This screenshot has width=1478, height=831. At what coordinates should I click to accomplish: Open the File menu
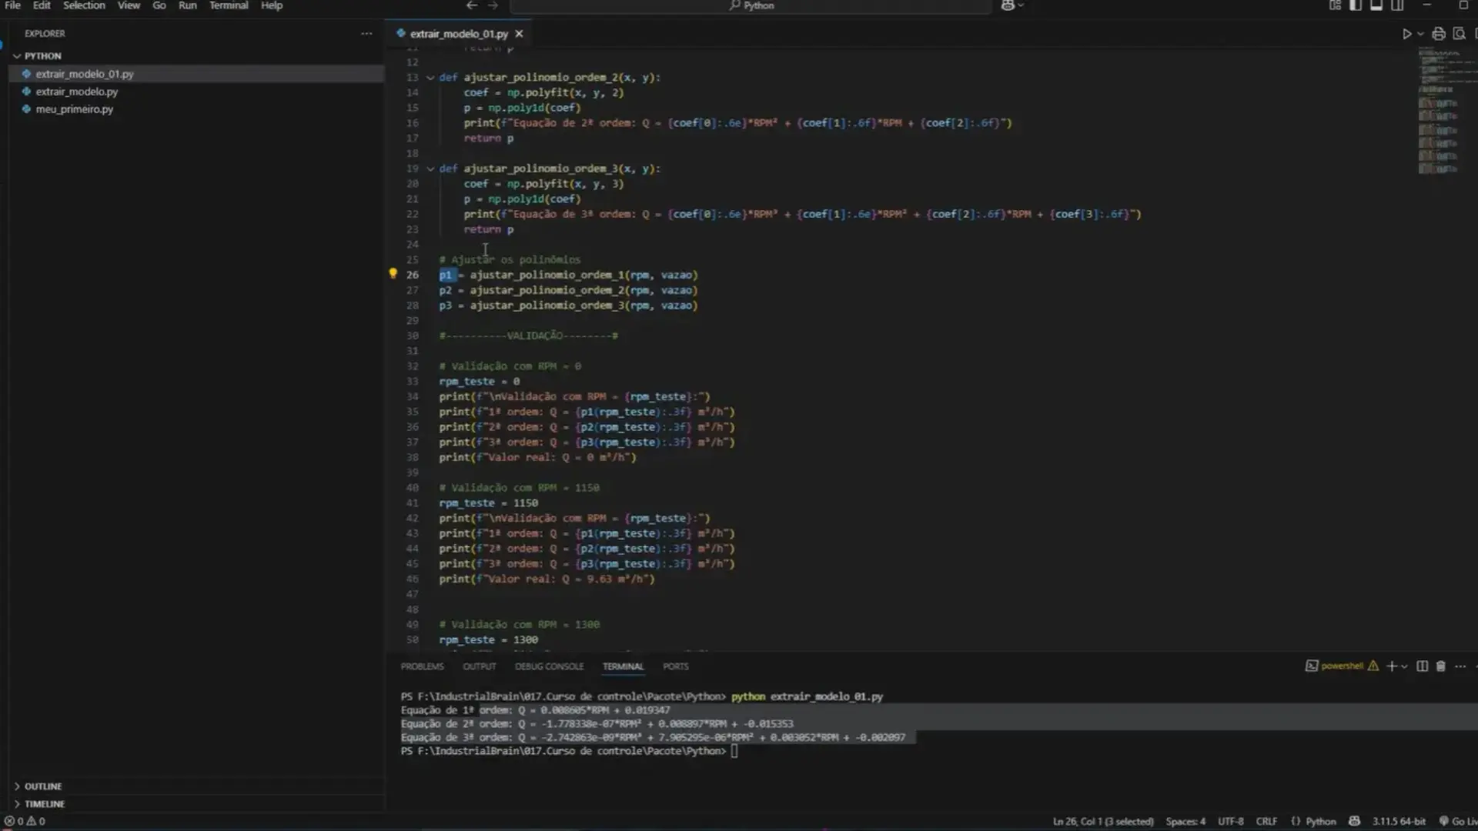pos(12,5)
